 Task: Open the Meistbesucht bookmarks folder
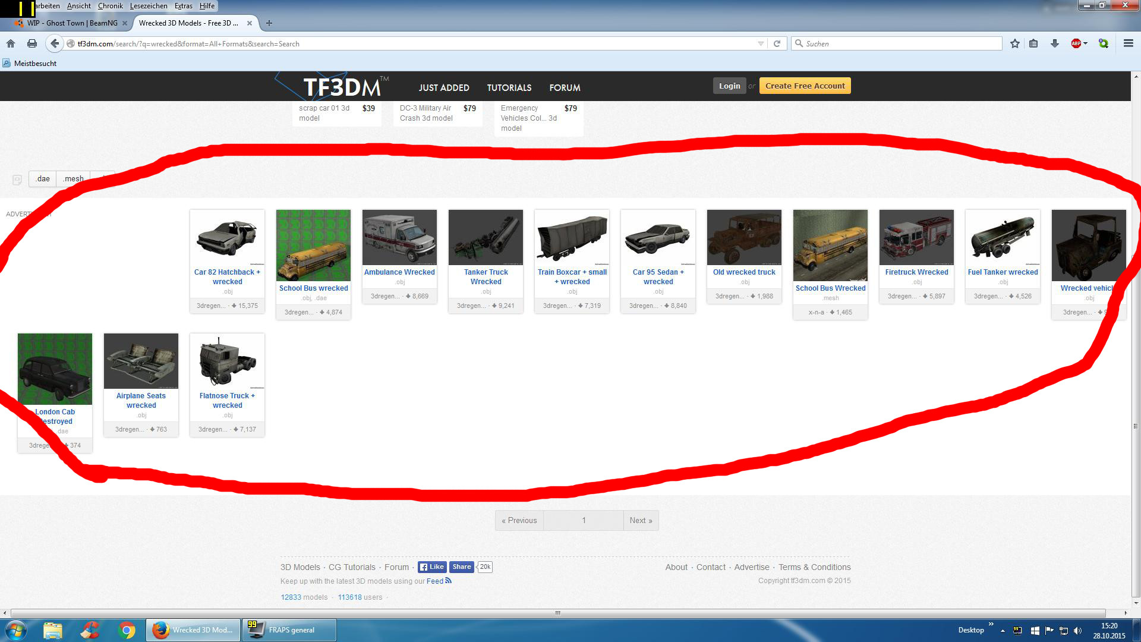click(30, 63)
